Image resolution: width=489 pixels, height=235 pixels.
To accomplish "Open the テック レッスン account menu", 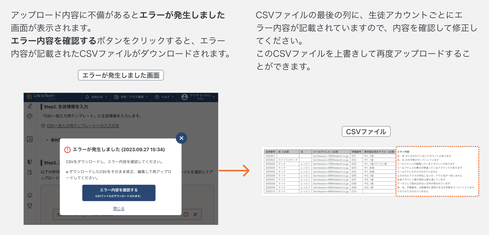I will point(198,97).
